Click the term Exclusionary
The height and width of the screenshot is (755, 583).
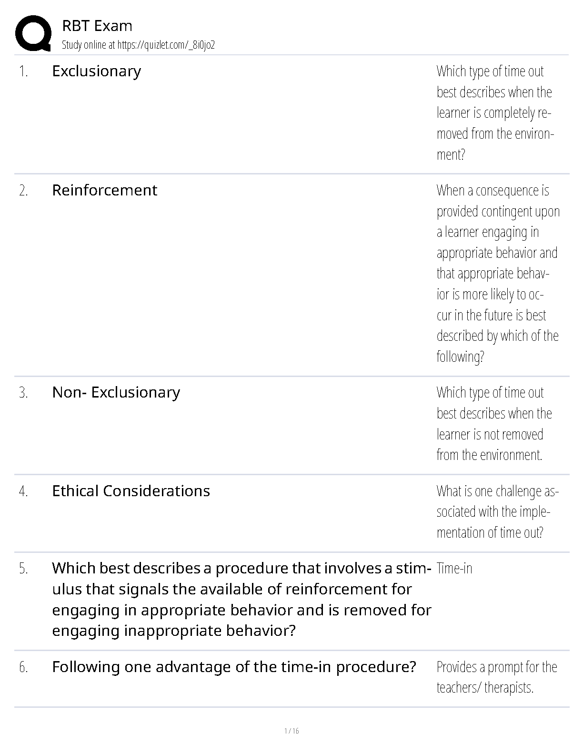point(97,71)
